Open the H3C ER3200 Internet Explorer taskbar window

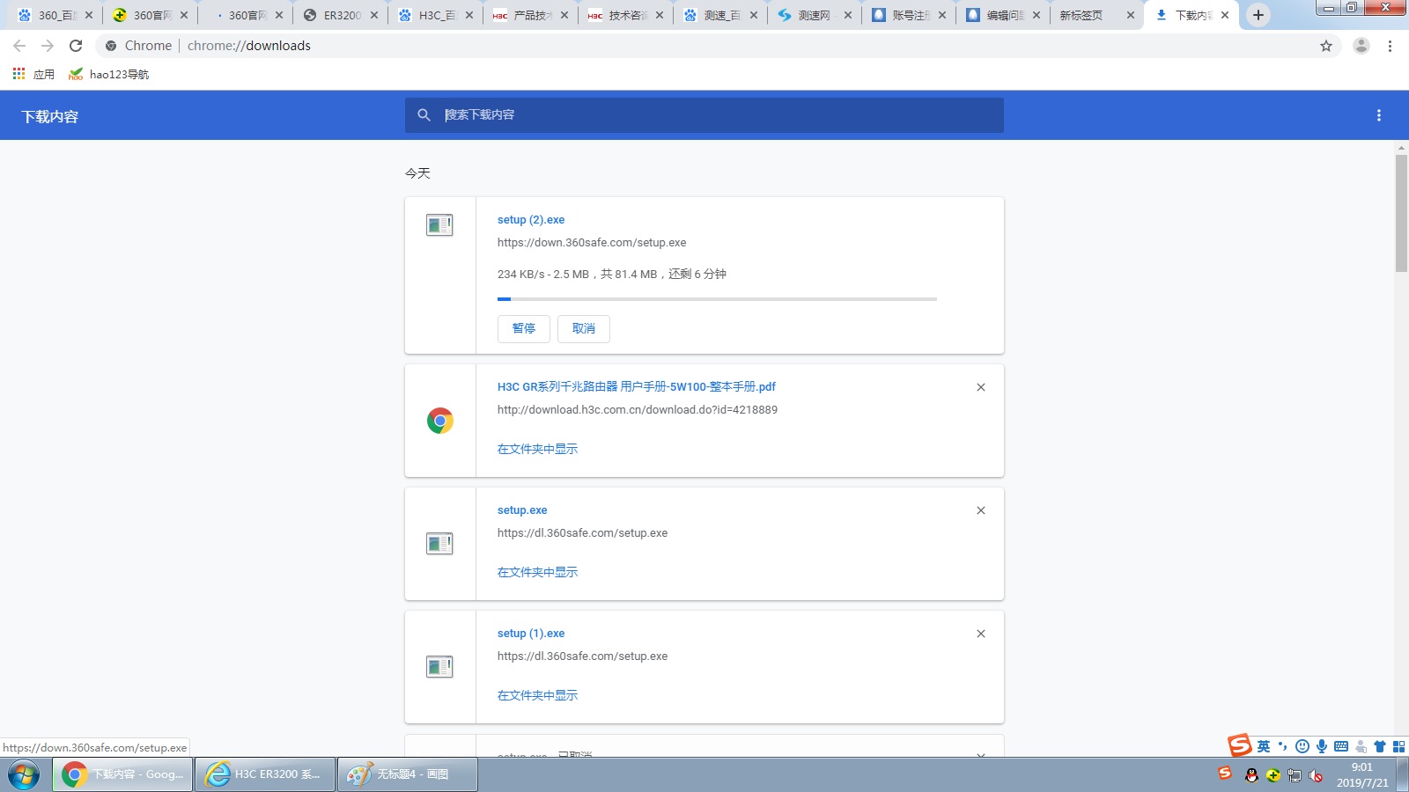(265, 774)
